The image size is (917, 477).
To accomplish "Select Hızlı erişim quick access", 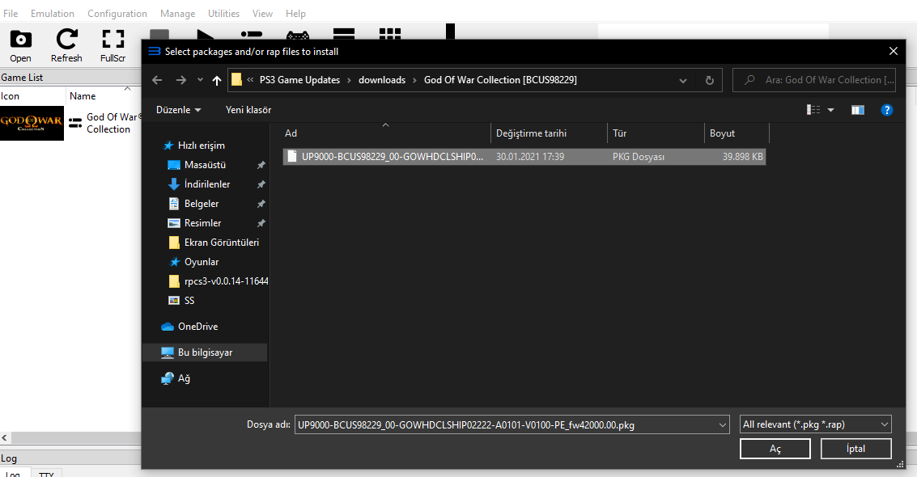I will coord(202,146).
